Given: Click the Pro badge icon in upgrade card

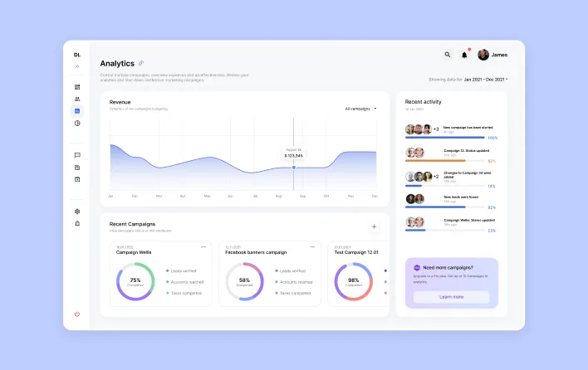Looking at the screenshot, I should pyautogui.click(x=417, y=268).
